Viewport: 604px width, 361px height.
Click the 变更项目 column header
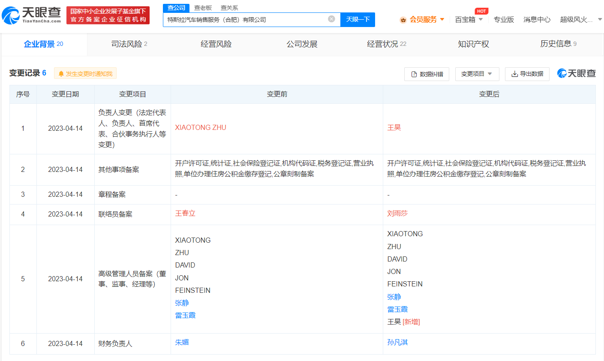[x=132, y=94]
